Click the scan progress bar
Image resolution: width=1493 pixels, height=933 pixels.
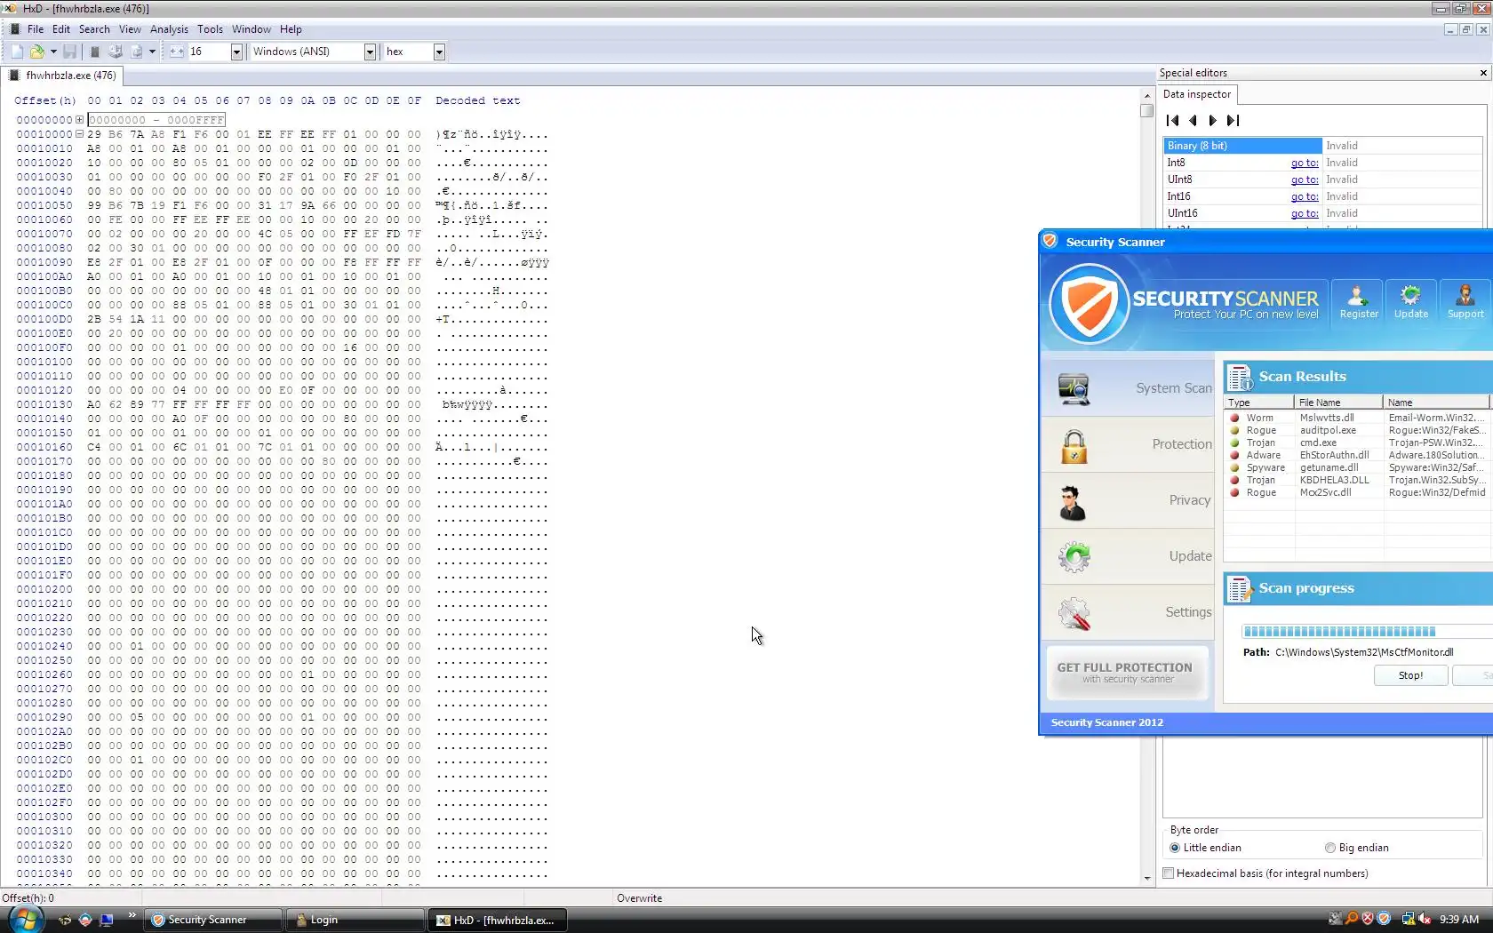pos(1368,632)
